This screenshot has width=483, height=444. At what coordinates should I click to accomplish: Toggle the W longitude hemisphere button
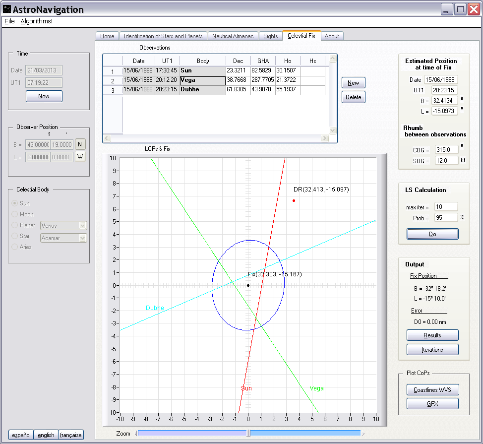point(80,157)
